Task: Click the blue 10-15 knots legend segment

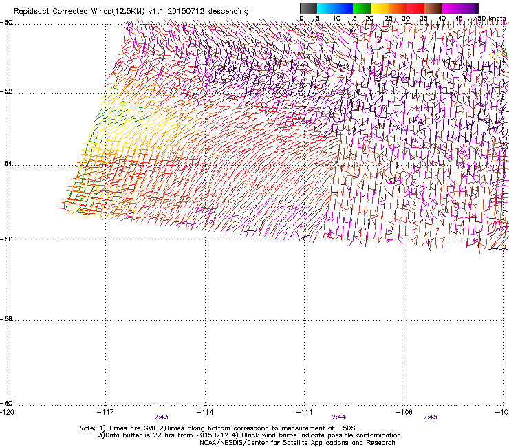Action: pyautogui.click(x=344, y=8)
